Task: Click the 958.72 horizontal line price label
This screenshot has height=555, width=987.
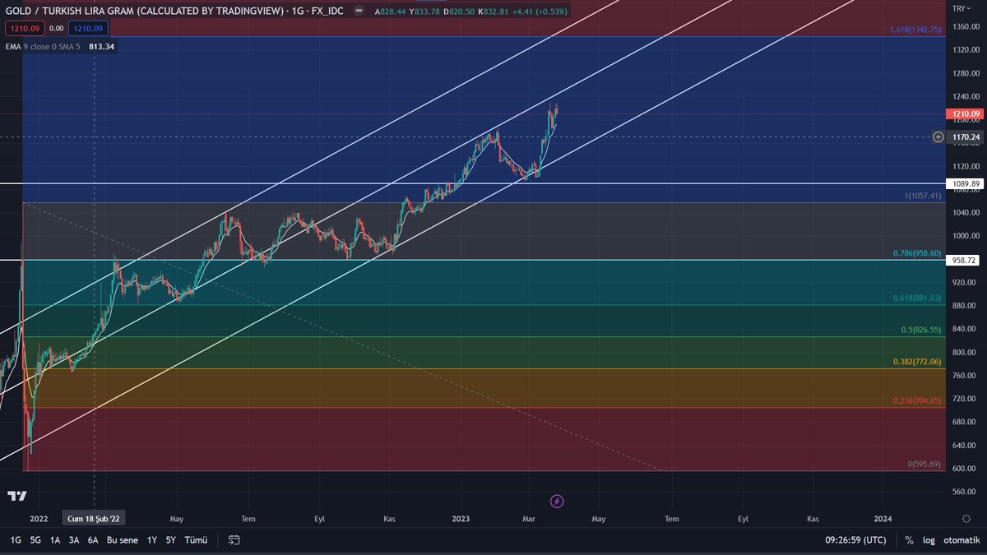Action: pos(961,260)
